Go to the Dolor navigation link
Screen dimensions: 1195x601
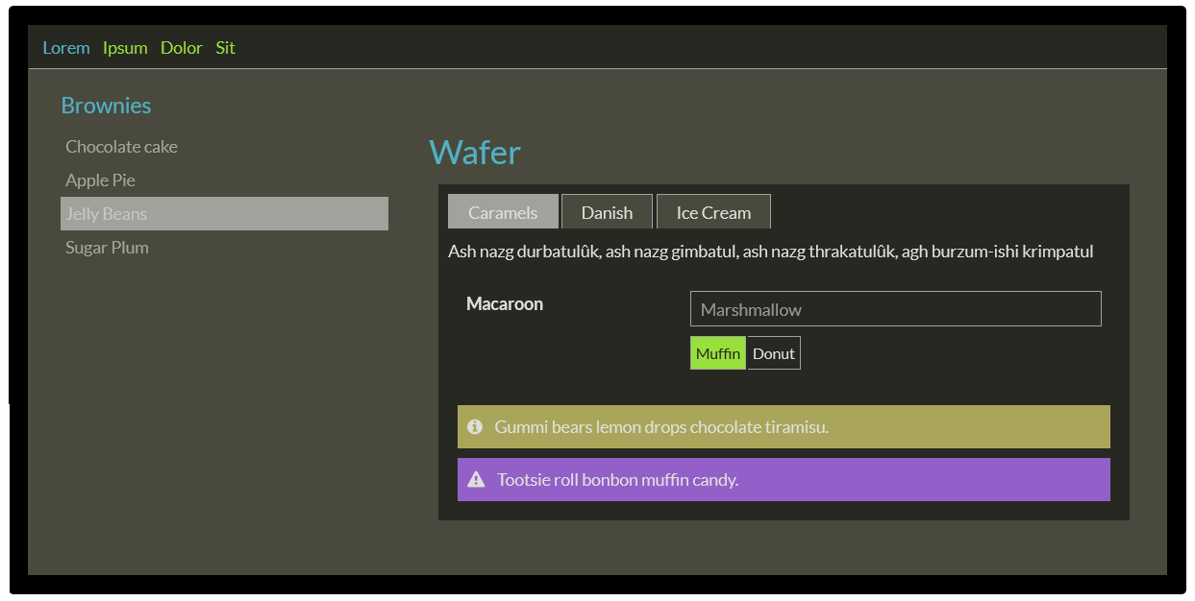pyautogui.click(x=182, y=48)
